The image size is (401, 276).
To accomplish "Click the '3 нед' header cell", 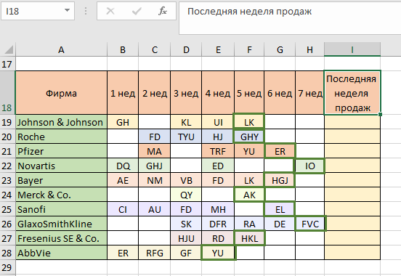I will (x=186, y=93).
